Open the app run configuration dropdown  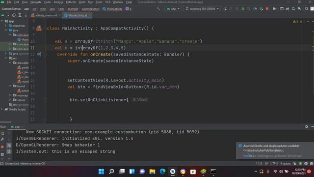click(x=173, y=9)
